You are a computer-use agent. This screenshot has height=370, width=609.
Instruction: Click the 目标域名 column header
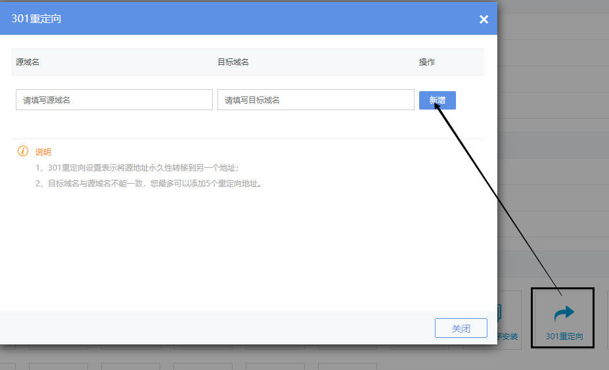(x=233, y=62)
